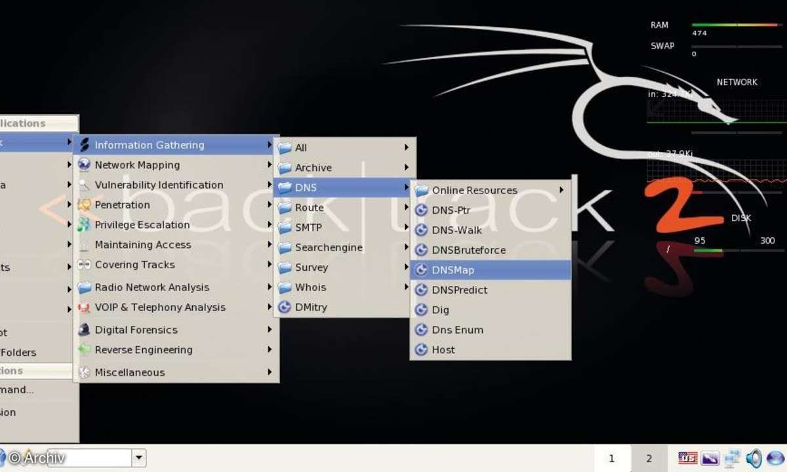Image resolution: width=787 pixels, height=472 pixels.
Task: Click the All folder icon
Action: [285, 148]
